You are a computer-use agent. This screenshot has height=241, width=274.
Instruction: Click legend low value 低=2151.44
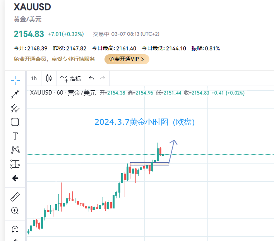[x=168, y=93]
